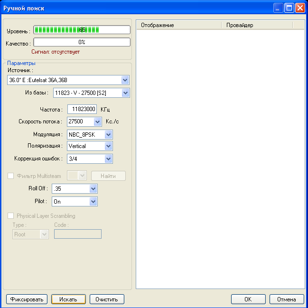Viewport: 308px width, 308px height.
Task: Click the Уровень signal level bar
Action: (x=82, y=30)
